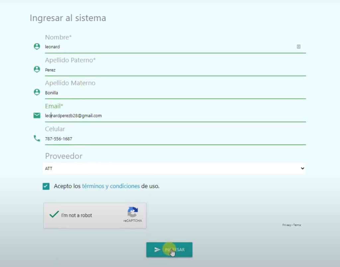The image size is (340, 267).
Task: Click the person icon beside the Nombre field
Action: [x=37, y=46]
